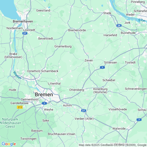
Task: Click the Verden (Aller) label
Action: 84,119
